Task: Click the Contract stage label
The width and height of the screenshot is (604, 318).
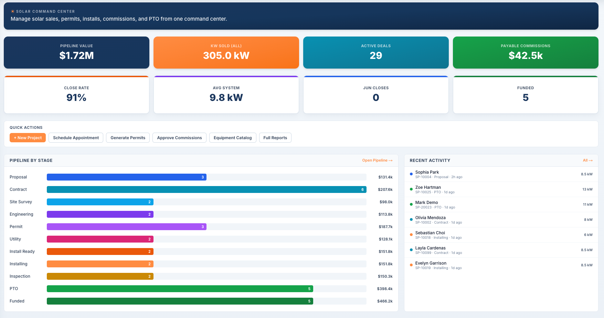Action: [x=18, y=189]
